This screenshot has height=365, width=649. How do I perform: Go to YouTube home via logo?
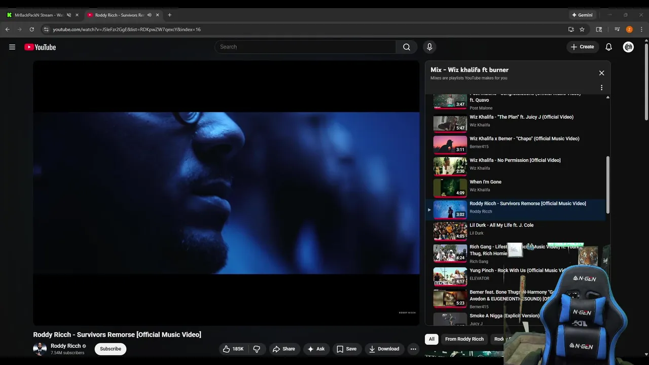click(40, 47)
